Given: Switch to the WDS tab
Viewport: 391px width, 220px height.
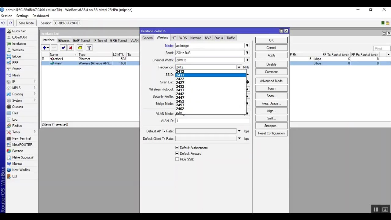Looking at the screenshot, I should coord(183,38).
